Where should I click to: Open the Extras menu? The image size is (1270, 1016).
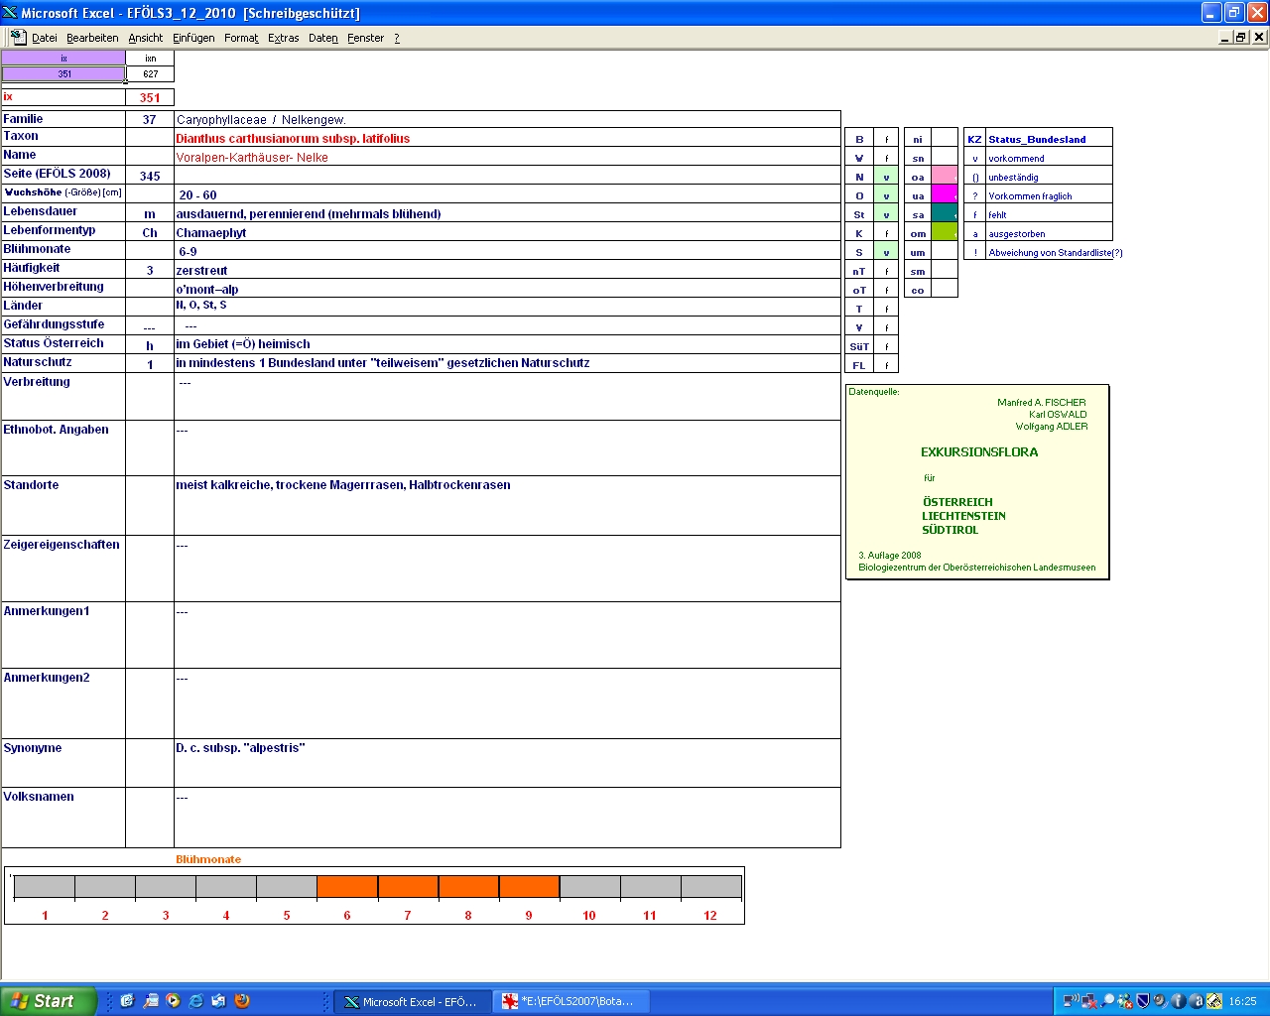pyautogui.click(x=283, y=38)
